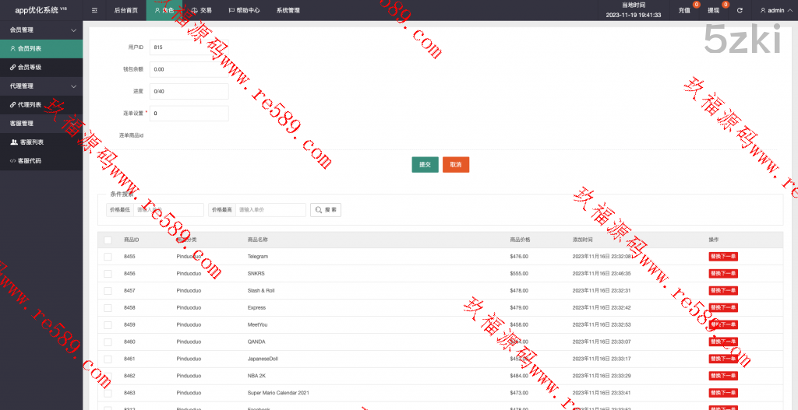The width and height of the screenshot is (798, 410).
Task: Click the green 提交 submit button
Action: tap(425, 165)
